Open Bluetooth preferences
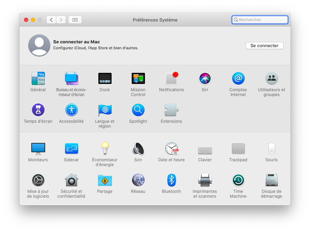 click(172, 180)
